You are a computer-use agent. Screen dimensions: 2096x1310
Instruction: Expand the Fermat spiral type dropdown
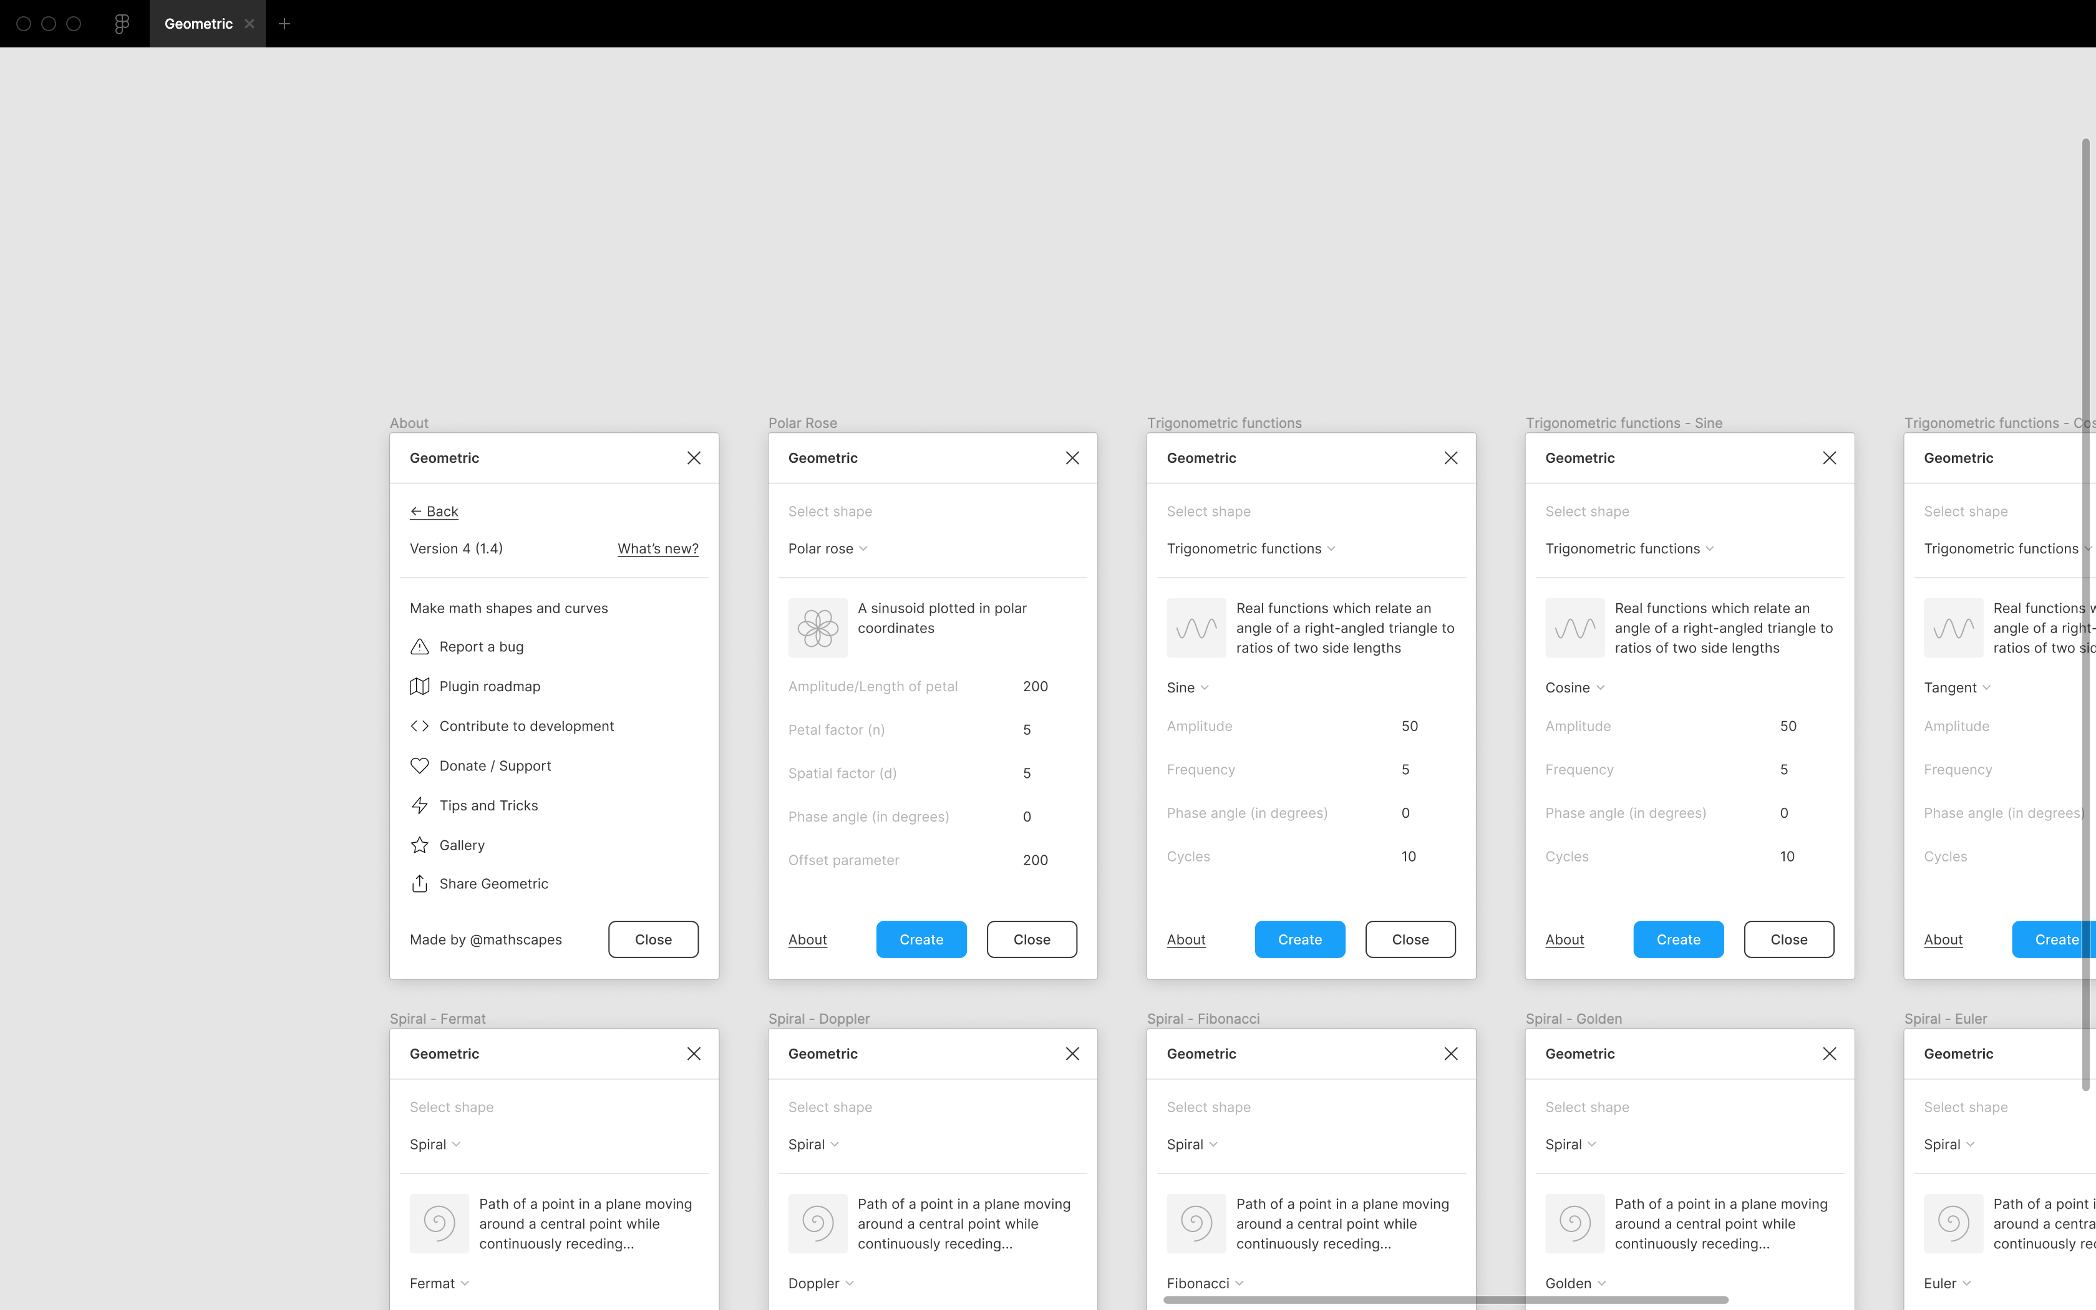439,1283
